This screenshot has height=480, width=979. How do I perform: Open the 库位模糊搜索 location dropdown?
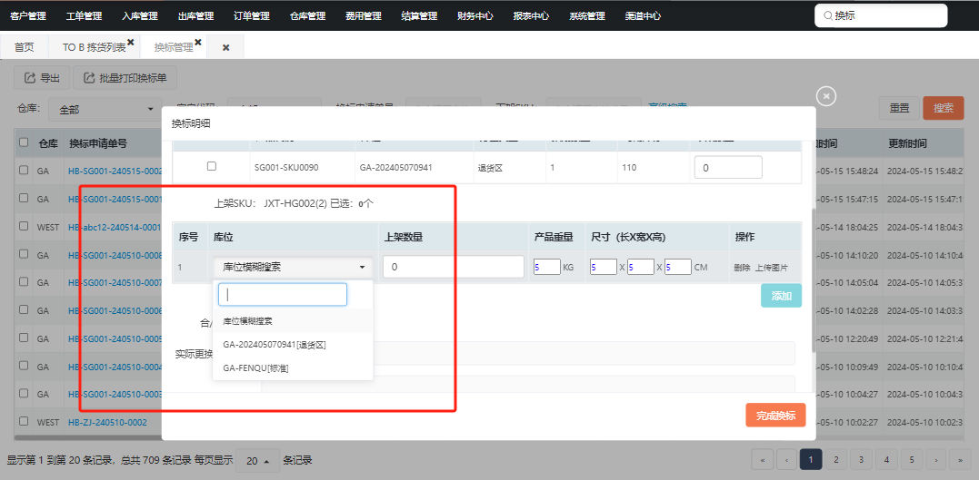(293, 268)
